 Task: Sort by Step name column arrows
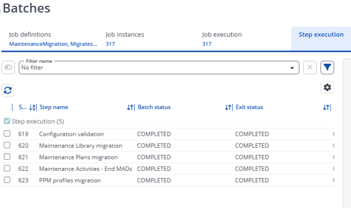[130, 108]
